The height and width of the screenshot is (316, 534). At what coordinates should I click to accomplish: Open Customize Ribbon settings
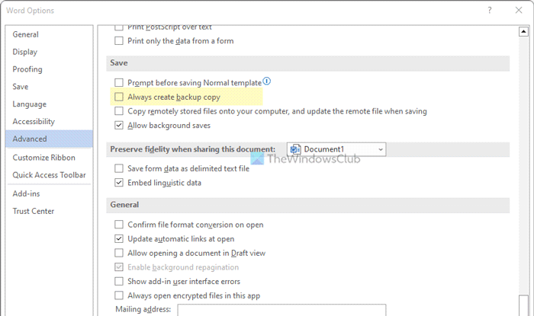[x=49, y=158]
